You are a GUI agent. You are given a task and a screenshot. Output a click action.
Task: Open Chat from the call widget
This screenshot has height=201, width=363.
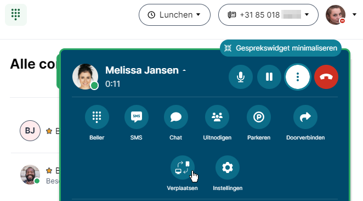coord(175,117)
